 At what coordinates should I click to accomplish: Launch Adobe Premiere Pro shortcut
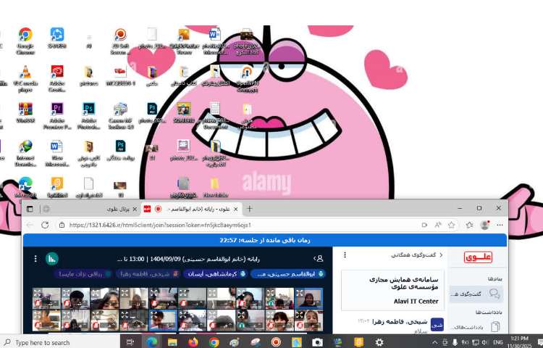[57, 109]
